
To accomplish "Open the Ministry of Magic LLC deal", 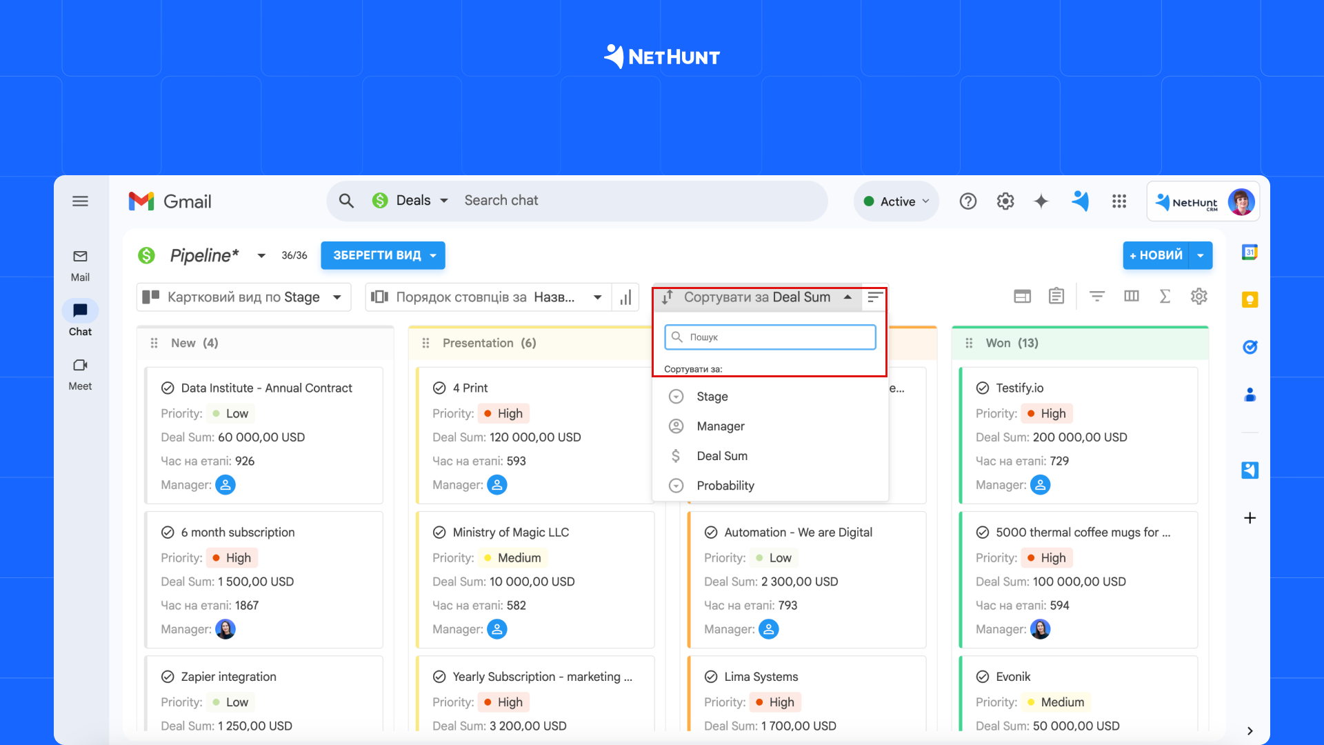I will [x=511, y=533].
